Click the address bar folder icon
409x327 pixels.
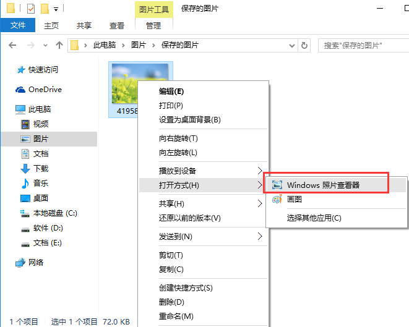tap(75, 45)
